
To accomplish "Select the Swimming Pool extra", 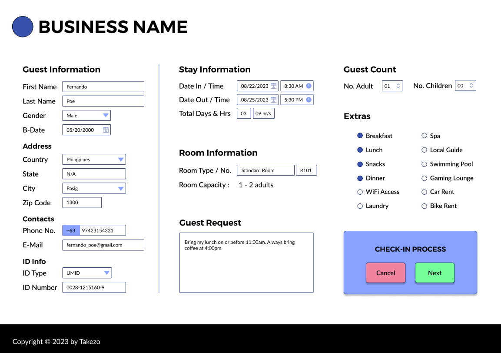I will pyautogui.click(x=425, y=164).
